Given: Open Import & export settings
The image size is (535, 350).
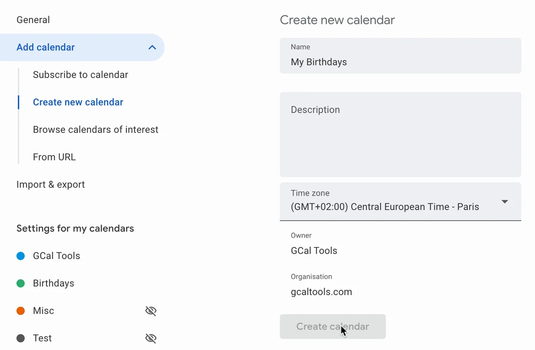Looking at the screenshot, I should [50, 185].
